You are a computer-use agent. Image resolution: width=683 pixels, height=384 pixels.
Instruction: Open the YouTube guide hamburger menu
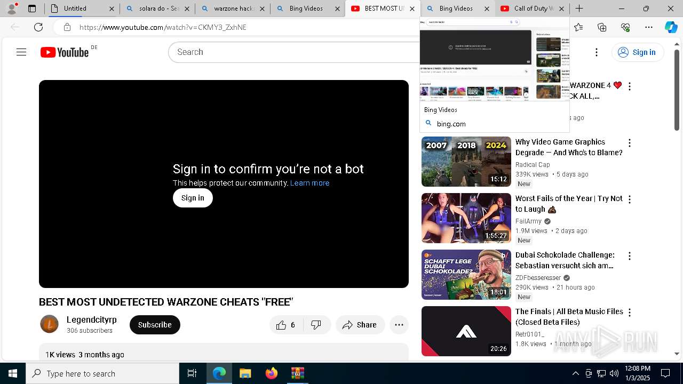[21, 52]
